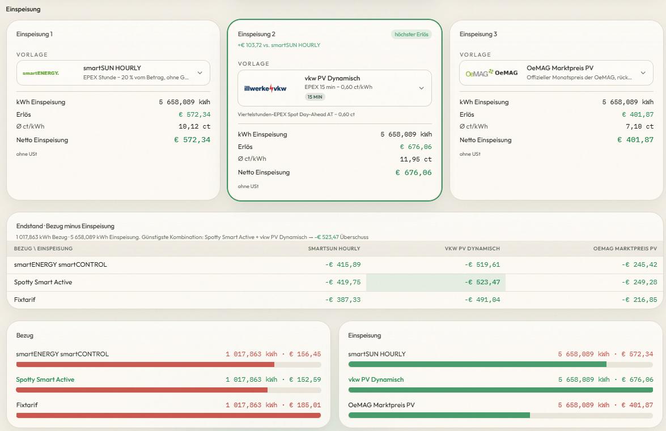Click the Bezug value € 185,01
Image resolution: width=666 pixels, height=431 pixels.
[x=305, y=405]
